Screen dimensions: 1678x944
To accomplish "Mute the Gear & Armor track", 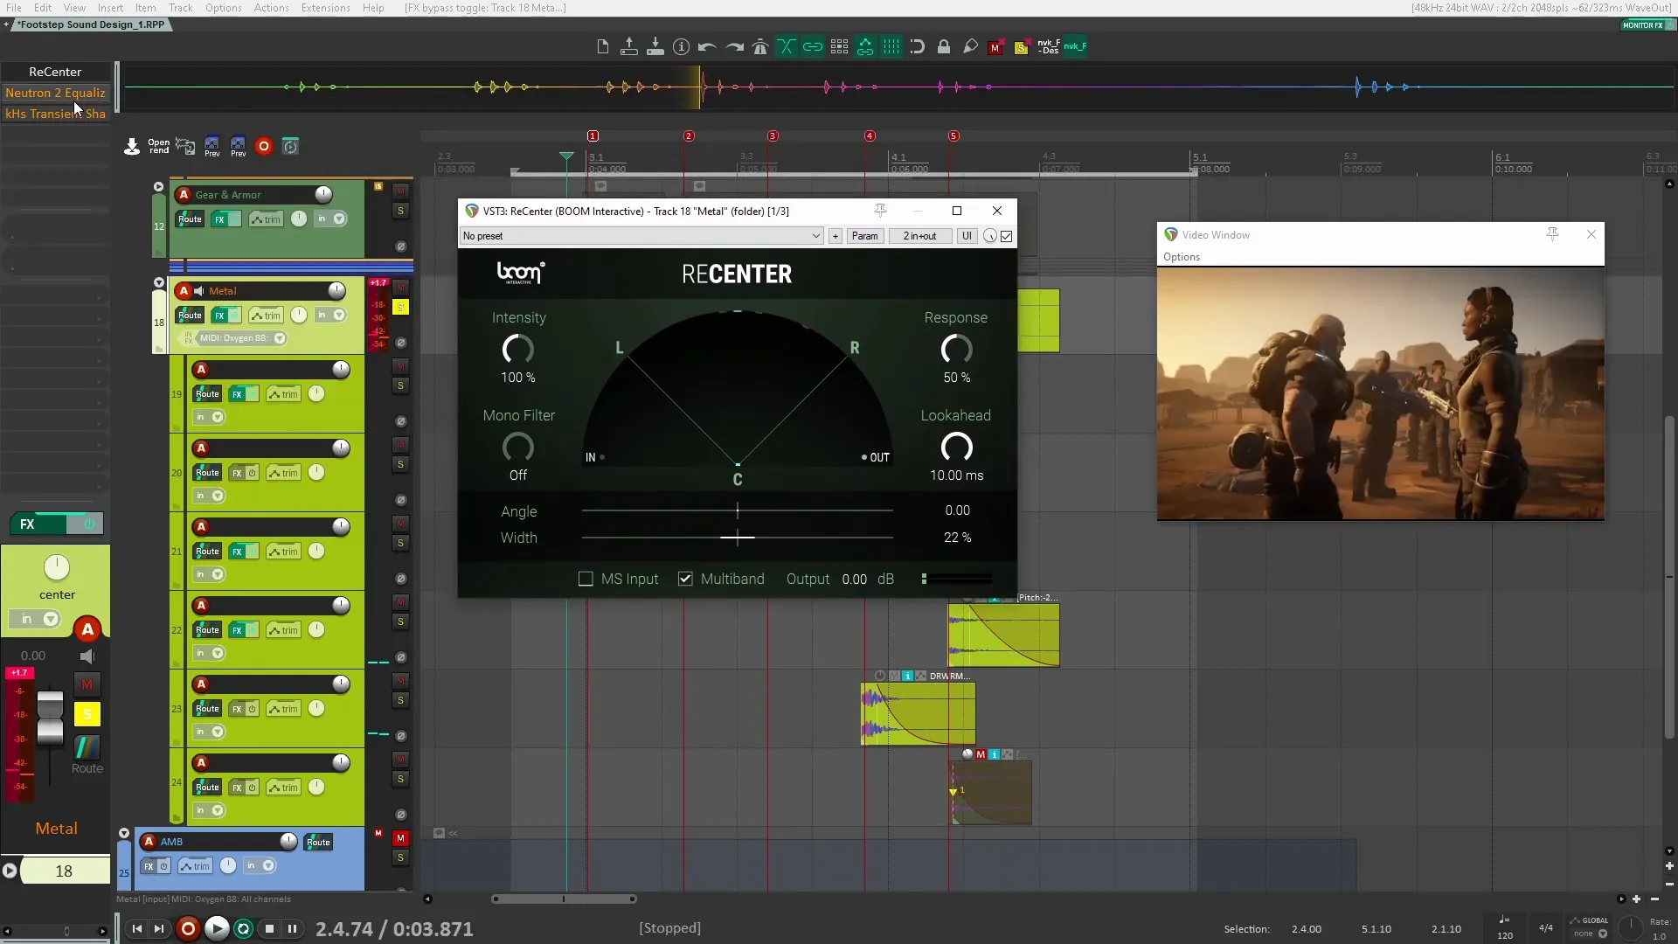I will tap(400, 191).
